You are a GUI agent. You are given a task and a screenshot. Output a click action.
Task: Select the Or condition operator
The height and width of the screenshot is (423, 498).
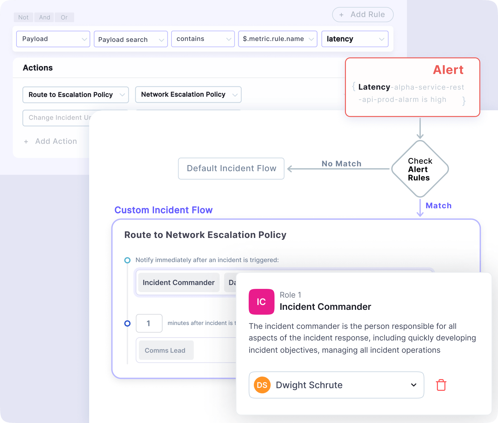64,17
